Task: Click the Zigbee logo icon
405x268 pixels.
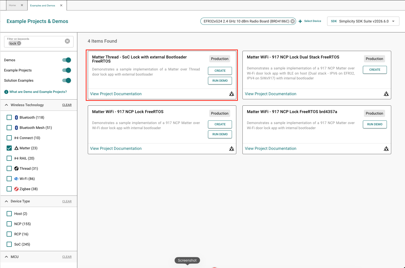Action: pyautogui.click(x=16, y=189)
